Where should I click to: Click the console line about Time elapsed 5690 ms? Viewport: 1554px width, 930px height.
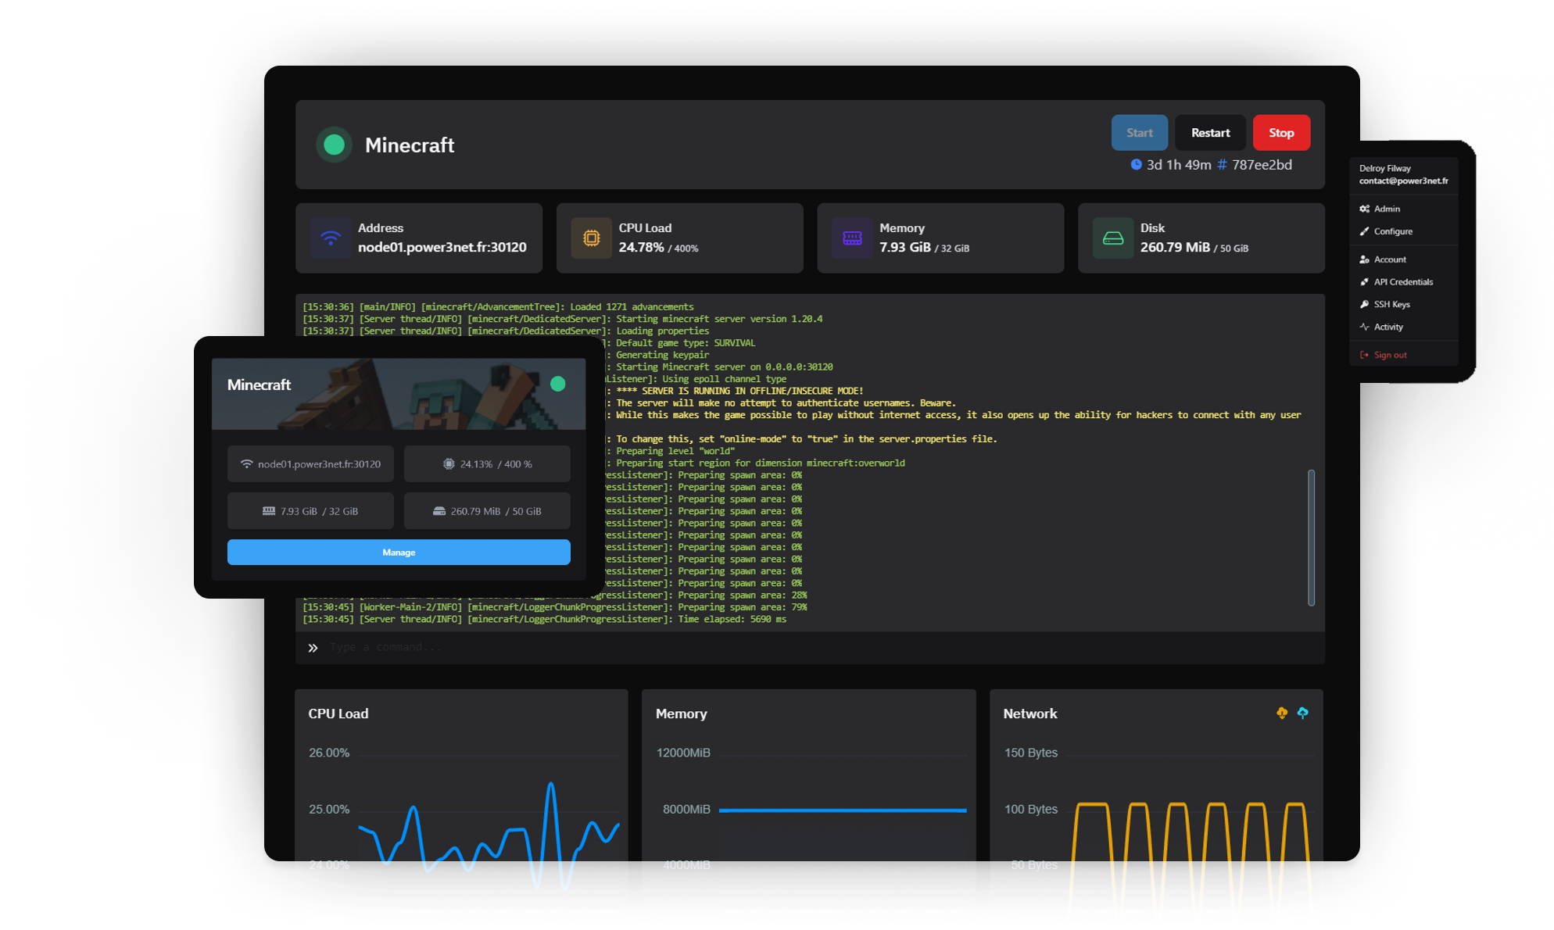[x=545, y=620]
